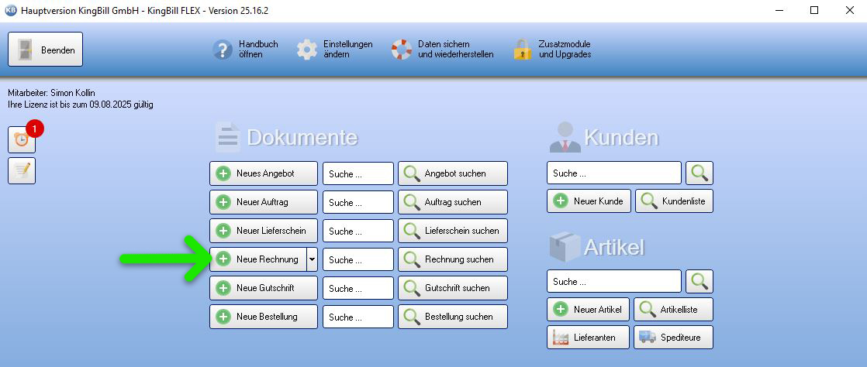Click Neue Bestellung button
This screenshot has width=867, height=367.
(264, 317)
